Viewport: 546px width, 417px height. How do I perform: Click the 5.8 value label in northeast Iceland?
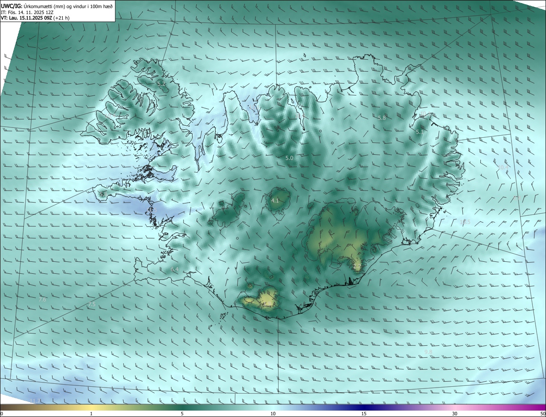[x=382, y=118]
